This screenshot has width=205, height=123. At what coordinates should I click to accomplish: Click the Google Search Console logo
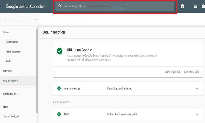pyautogui.click(x=24, y=6)
